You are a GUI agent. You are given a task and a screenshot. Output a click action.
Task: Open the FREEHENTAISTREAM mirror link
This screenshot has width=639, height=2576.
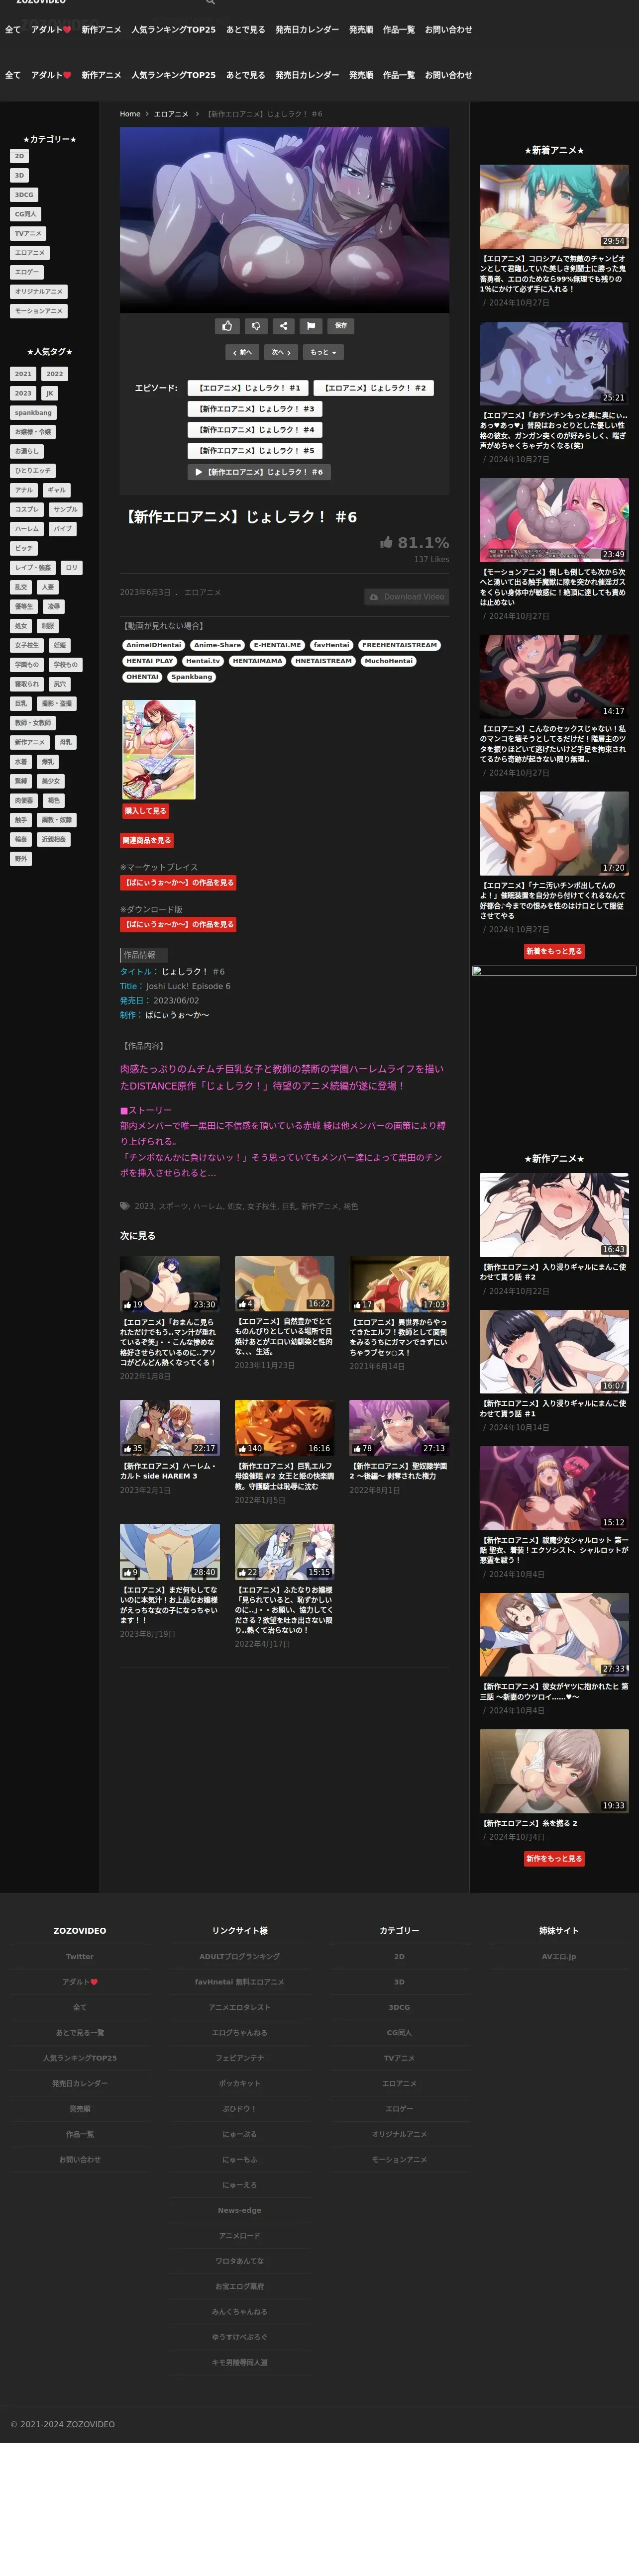[399, 645]
